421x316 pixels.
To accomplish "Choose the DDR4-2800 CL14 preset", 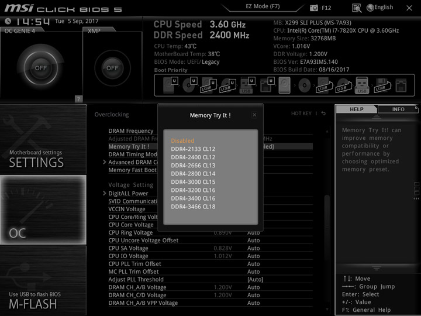I will click(193, 174).
